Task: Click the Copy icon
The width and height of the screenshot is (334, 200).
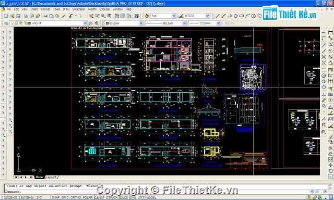Action: [51, 16]
